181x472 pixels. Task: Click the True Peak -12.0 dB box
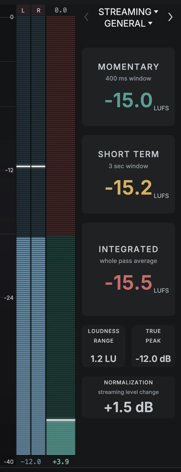[x=153, y=346]
